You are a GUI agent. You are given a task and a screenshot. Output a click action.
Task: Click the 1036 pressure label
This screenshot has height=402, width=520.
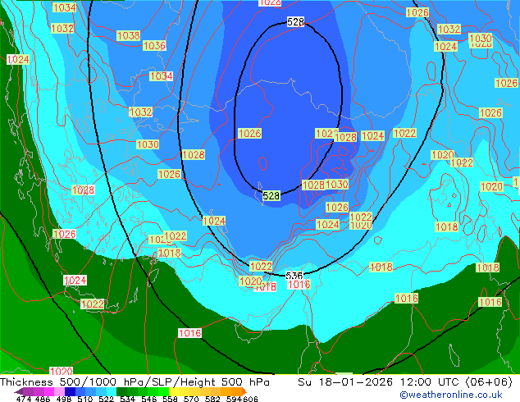pyautogui.click(x=154, y=45)
